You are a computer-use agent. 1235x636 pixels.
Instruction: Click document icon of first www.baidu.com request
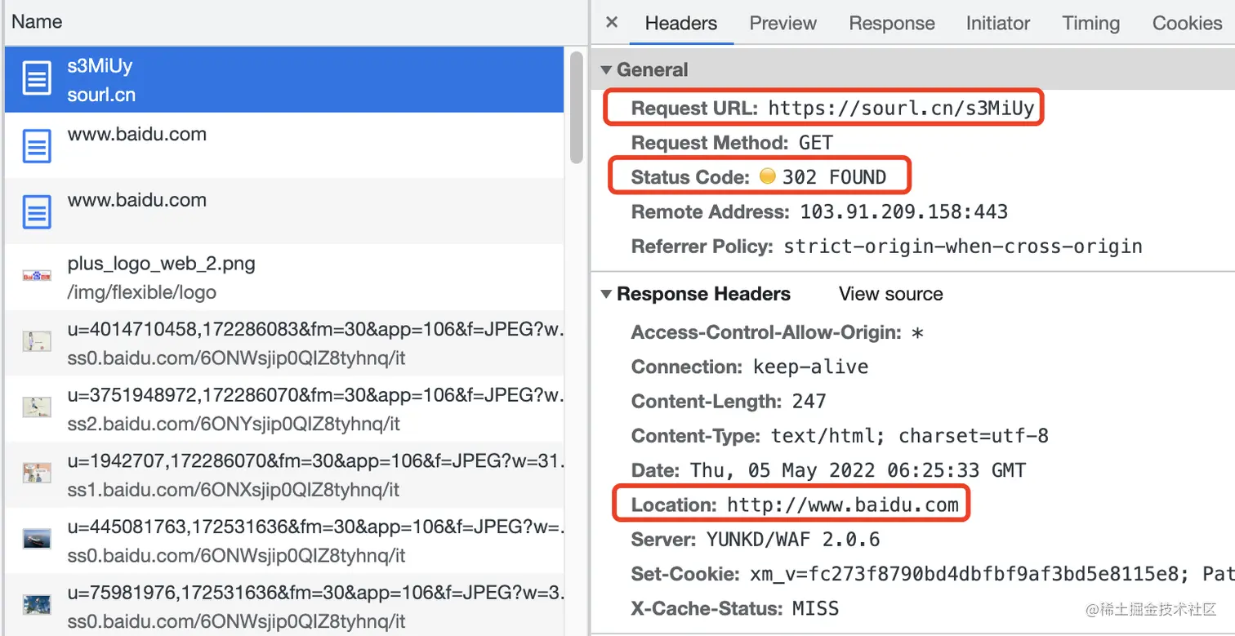point(36,146)
